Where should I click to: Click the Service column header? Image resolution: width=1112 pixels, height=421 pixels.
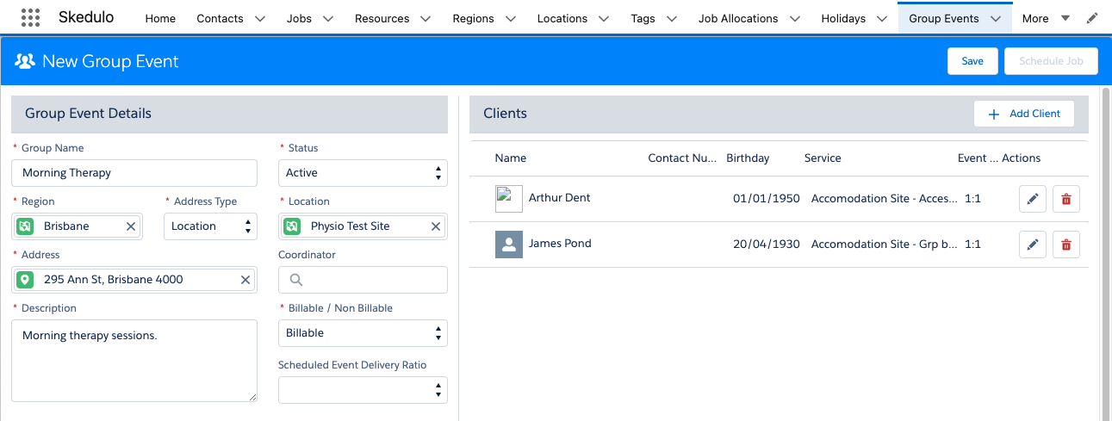pos(823,158)
